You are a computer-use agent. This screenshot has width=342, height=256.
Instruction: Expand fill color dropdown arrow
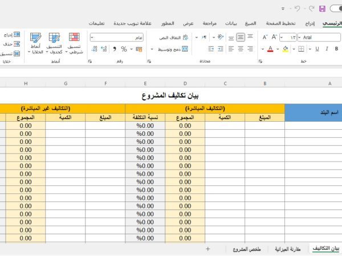[x=278, y=49]
